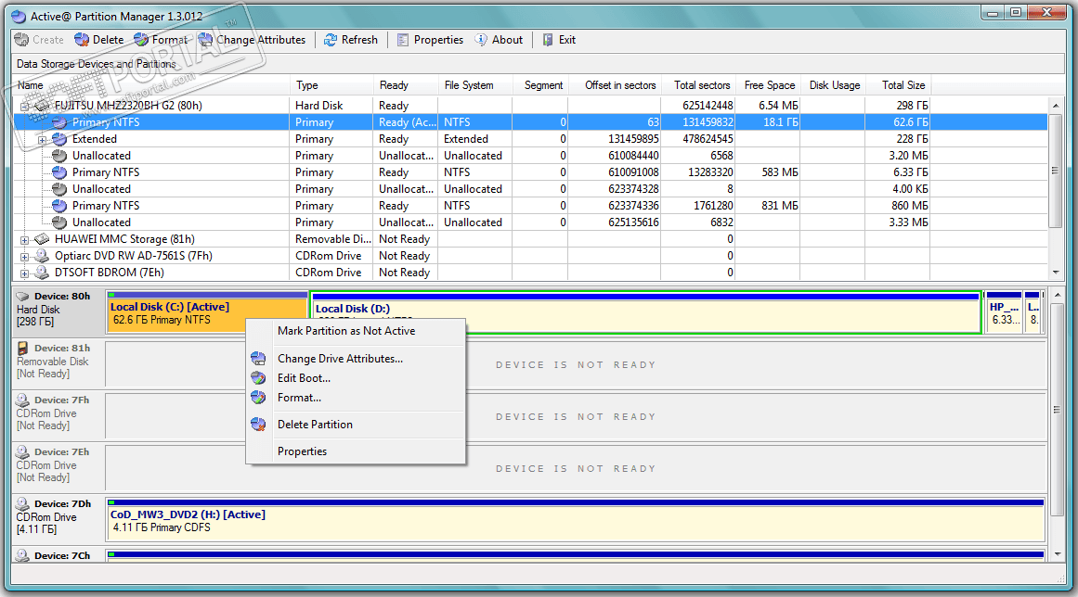
Task: Sort by the File System column header
Action: 475,85
